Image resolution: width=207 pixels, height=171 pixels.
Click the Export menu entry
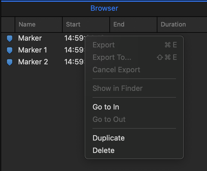(134, 45)
